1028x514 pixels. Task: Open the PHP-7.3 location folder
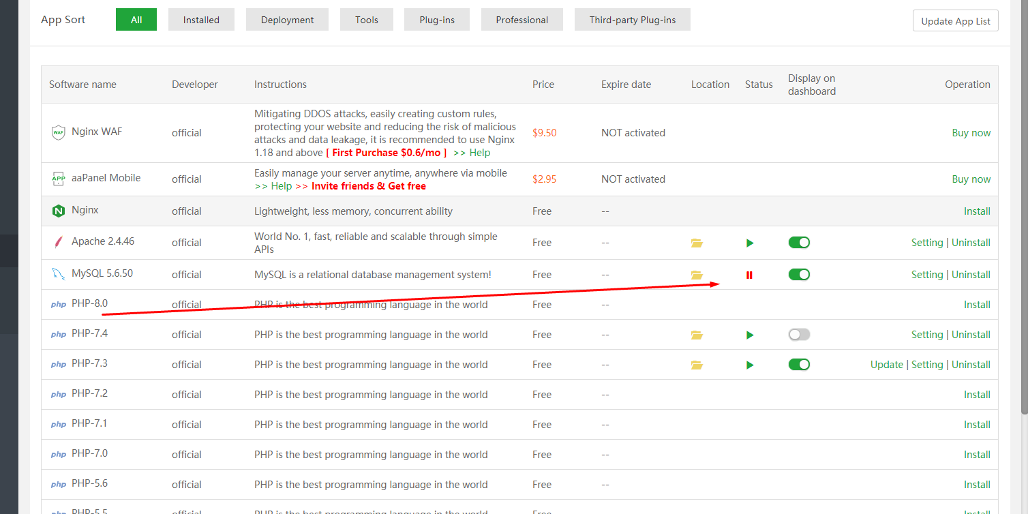click(697, 365)
